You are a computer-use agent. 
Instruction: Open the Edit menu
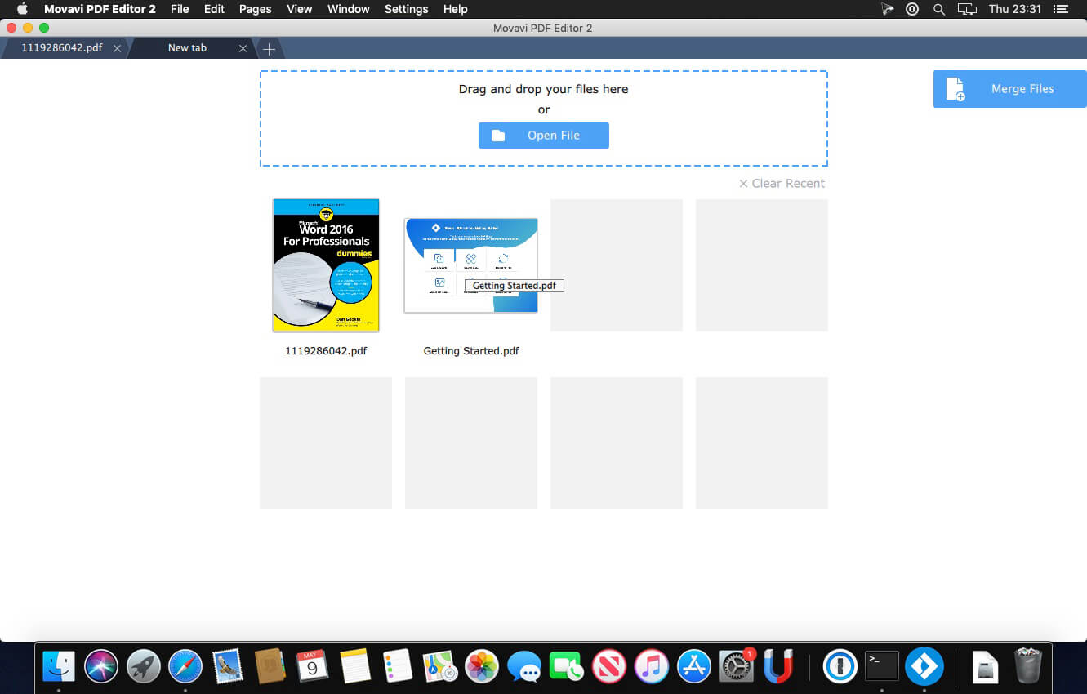(x=214, y=9)
